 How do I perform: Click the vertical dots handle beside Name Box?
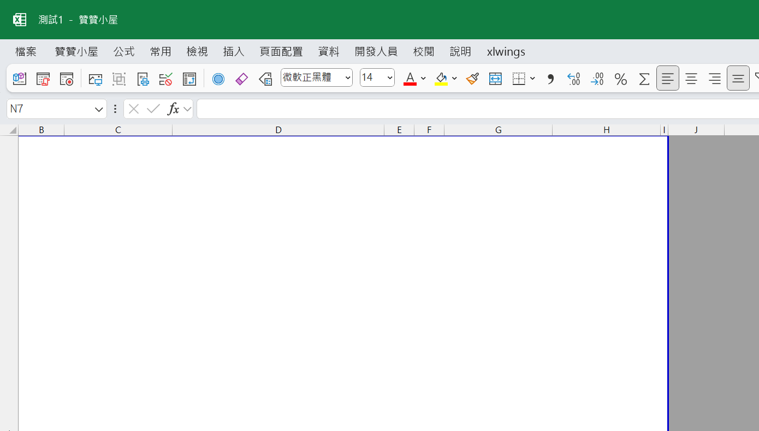point(115,109)
